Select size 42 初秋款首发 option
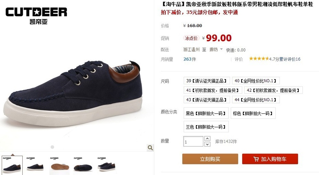 point(273,90)
